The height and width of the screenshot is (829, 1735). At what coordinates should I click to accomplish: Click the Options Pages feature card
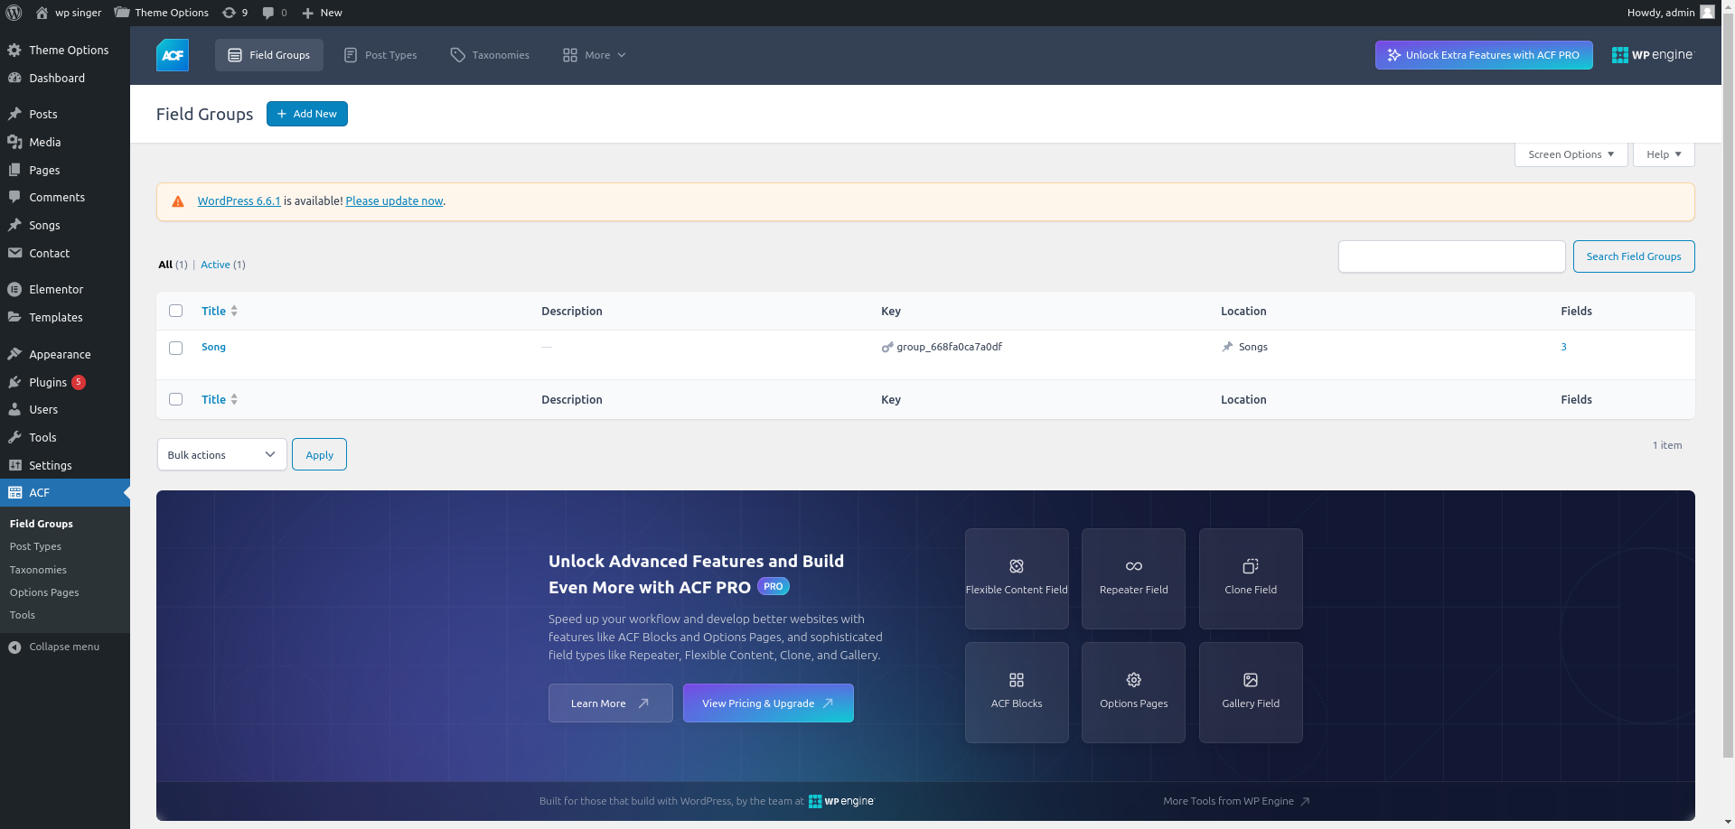click(1133, 693)
